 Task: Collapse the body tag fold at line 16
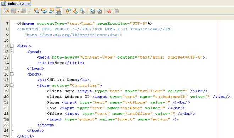click(12, 74)
